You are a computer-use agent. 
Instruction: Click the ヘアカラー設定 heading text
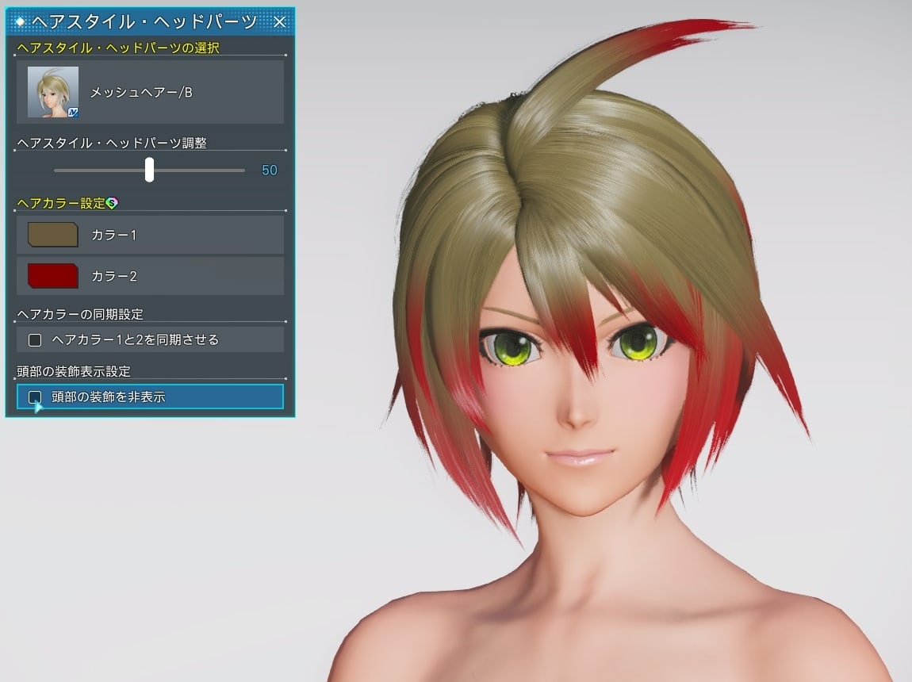click(x=61, y=203)
